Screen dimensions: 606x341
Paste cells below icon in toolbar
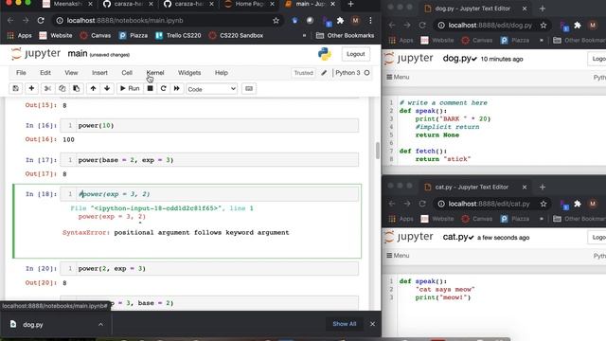tap(76, 88)
